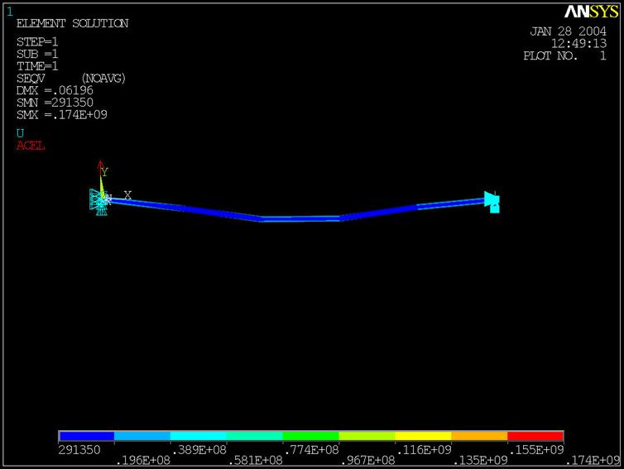Select the green legend color band
624x469 pixels.
coord(311,436)
